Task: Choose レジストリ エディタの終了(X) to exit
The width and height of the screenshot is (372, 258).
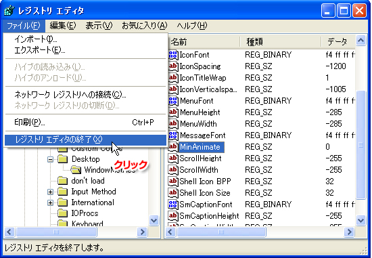Action: (x=85, y=139)
